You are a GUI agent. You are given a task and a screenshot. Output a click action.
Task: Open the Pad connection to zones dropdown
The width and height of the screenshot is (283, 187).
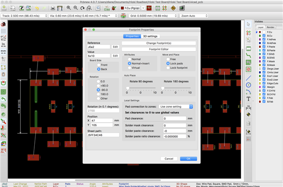click(176, 106)
